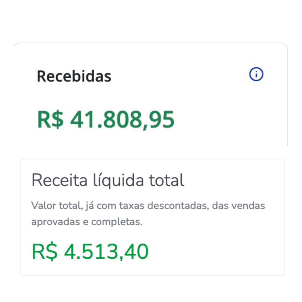Click the "Receita líquida total" heading

tap(108, 180)
